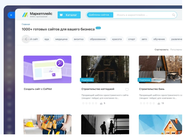
Task: Click installs icon under Строительство коттеджей
Action: point(101,103)
